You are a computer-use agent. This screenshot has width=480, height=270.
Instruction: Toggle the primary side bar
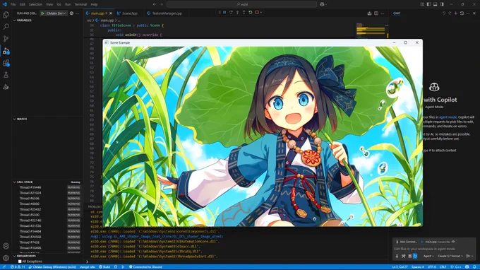(x=428, y=4)
